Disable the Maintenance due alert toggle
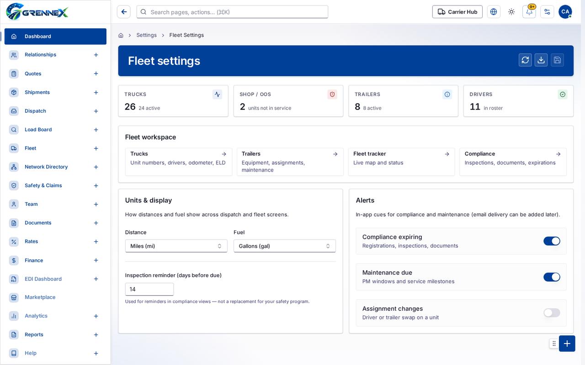The width and height of the screenshot is (585, 365). (552, 277)
